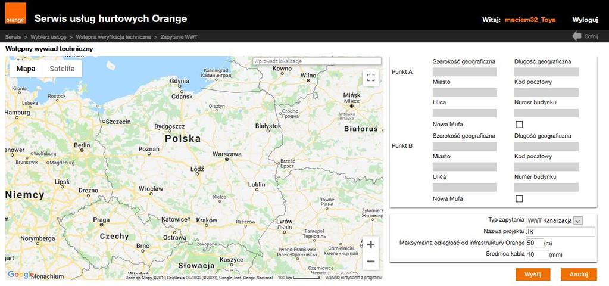Switch map to Mapa view
The height and width of the screenshot is (286, 609).
click(x=26, y=69)
